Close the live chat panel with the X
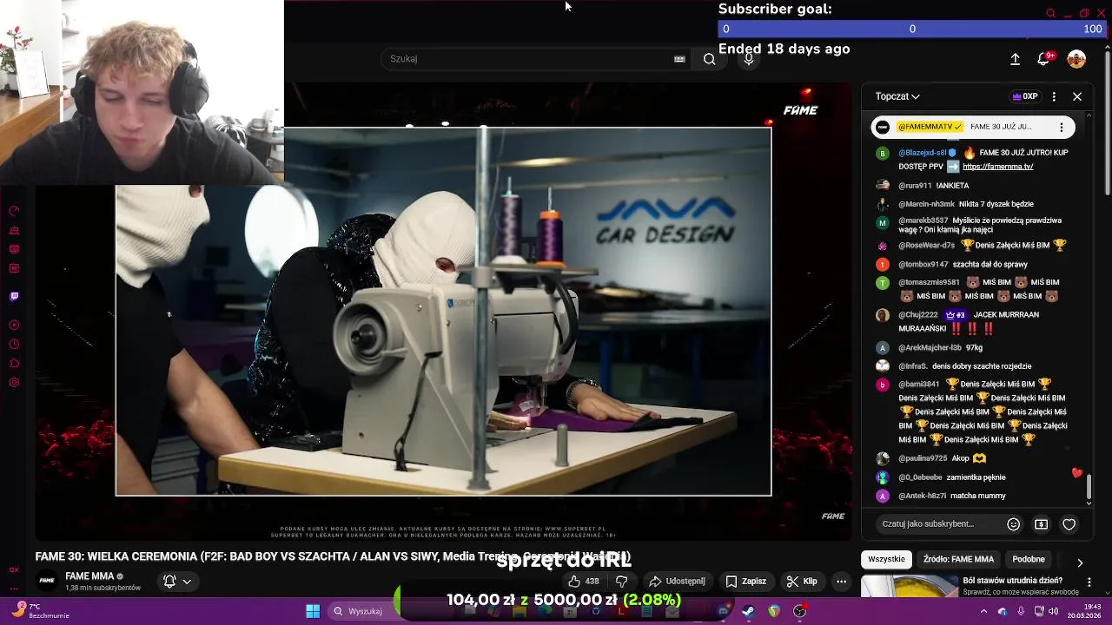The height and width of the screenshot is (625, 1112). (x=1077, y=96)
